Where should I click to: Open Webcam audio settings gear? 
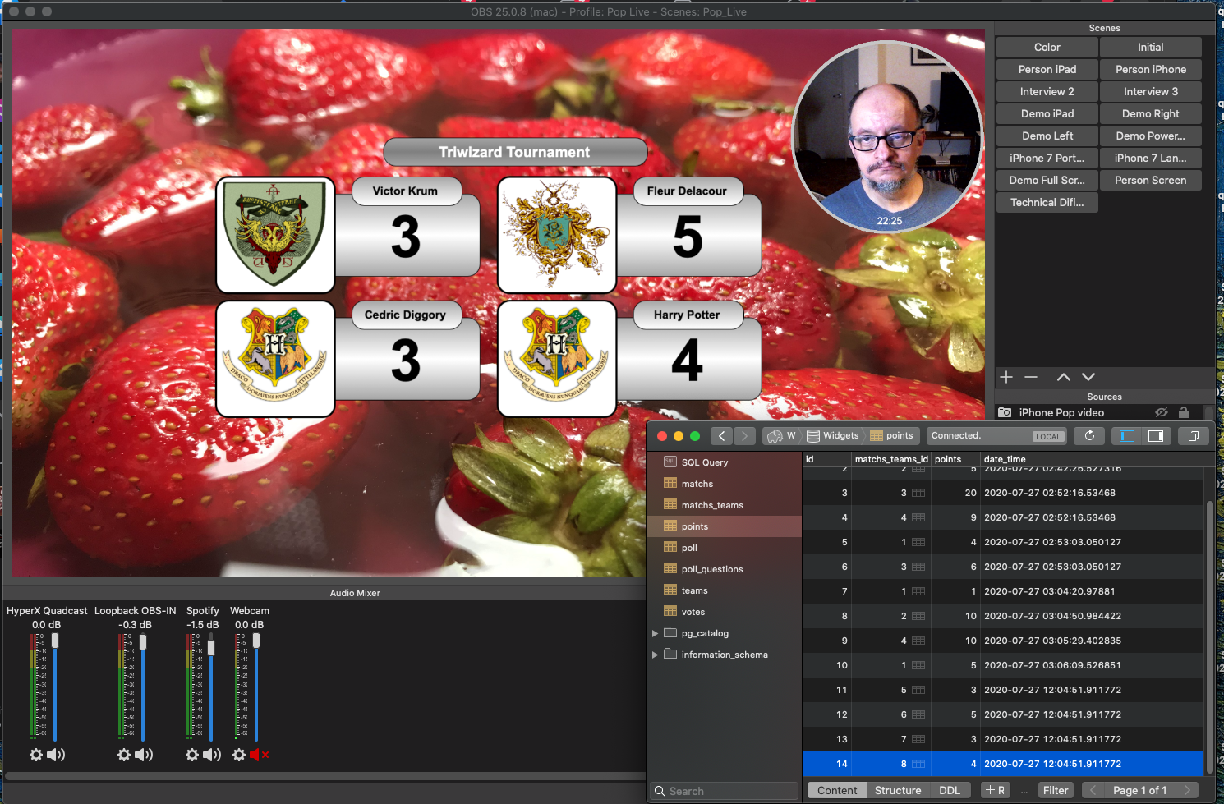coord(239,755)
